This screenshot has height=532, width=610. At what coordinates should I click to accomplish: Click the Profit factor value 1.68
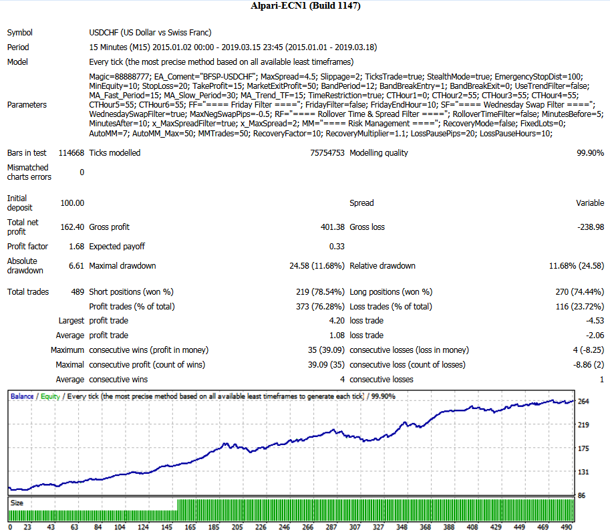tap(77, 247)
